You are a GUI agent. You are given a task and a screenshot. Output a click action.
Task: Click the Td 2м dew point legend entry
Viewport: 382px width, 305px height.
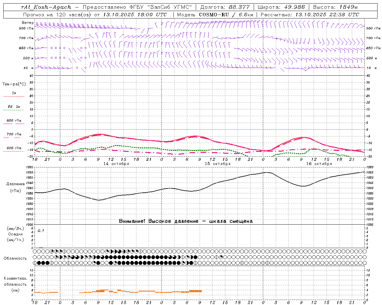14,107
